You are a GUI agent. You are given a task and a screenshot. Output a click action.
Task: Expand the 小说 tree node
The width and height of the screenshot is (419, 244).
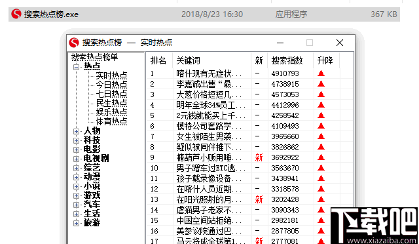click(x=76, y=186)
